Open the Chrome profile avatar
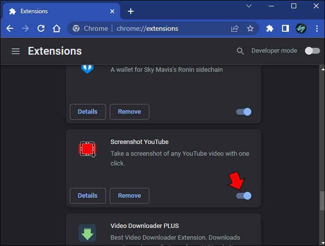 301,28
